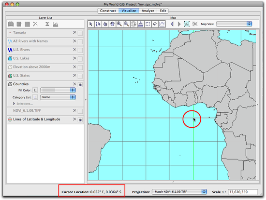Hide the Countries layer visibility toggle

[x=80, y=85]
